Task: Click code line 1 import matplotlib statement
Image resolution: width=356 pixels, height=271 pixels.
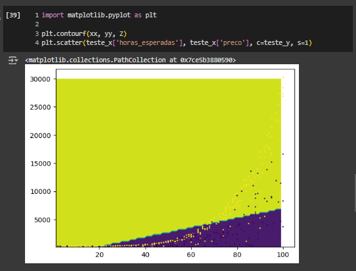Action: pyautogui.click(x=99, y=15)
